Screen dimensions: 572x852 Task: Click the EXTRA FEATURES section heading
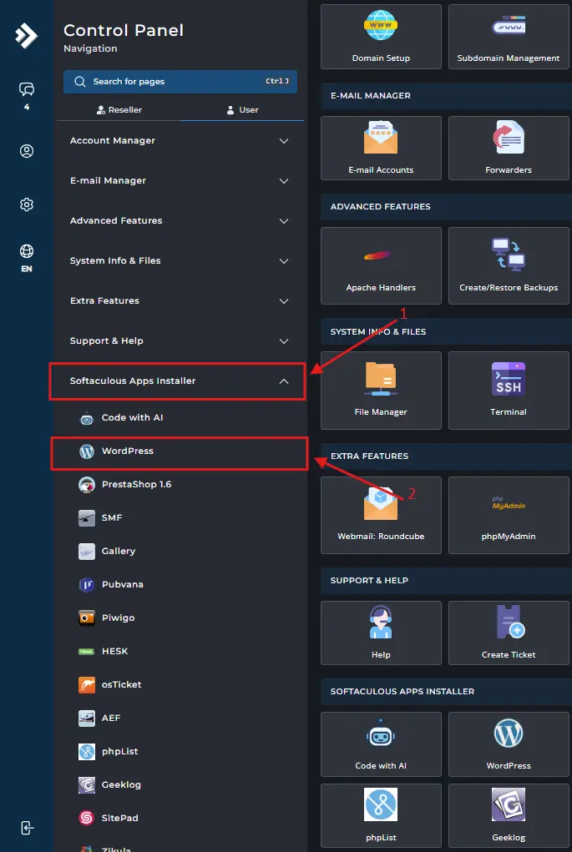pos(369,456)
